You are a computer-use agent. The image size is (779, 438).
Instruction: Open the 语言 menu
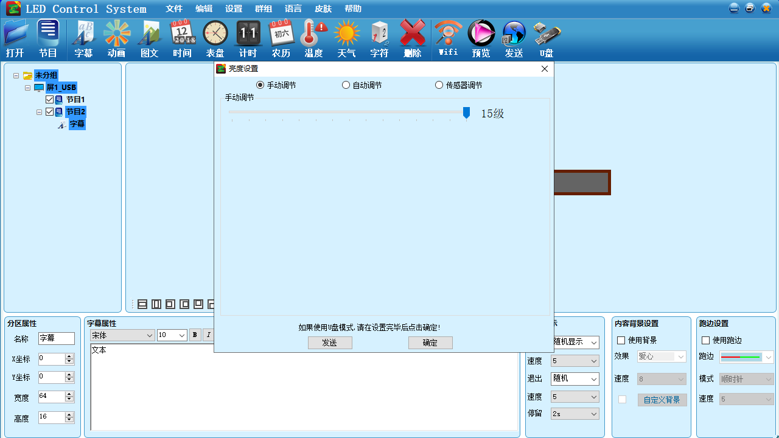tap(293, 9)
